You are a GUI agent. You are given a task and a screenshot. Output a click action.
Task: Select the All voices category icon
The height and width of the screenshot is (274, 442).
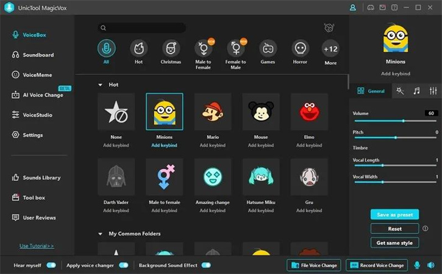(106, 49)
